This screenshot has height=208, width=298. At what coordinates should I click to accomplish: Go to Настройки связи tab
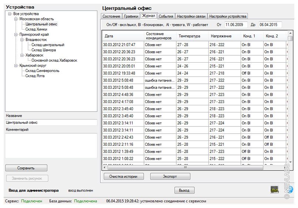191,16
